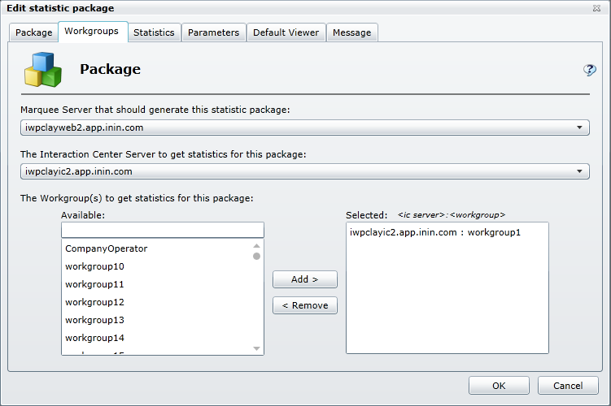
Task: Open the Marquee Server dropdown
Action: (x=578, y=127)
